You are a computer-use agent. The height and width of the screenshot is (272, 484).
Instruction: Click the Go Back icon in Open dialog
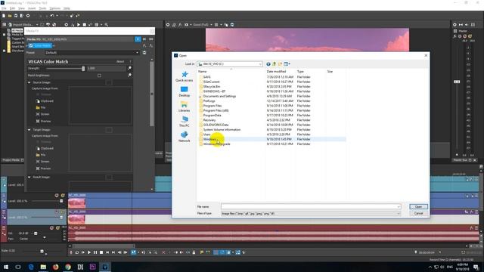tap(268, 64)
